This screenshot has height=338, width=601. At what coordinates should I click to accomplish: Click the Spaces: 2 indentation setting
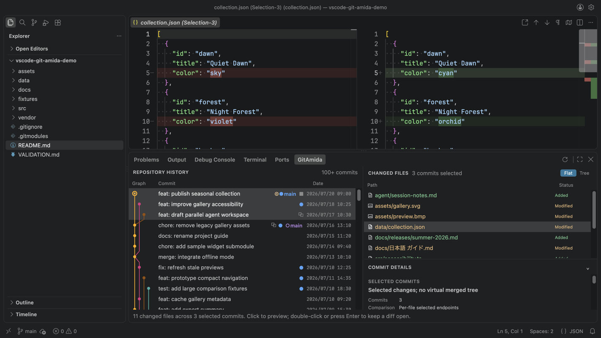(541, 331)
